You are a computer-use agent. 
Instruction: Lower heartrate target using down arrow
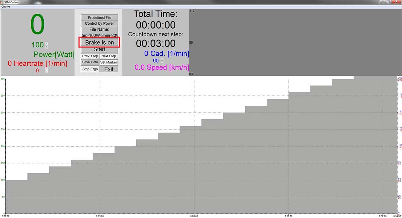click(x=47, y=71)
